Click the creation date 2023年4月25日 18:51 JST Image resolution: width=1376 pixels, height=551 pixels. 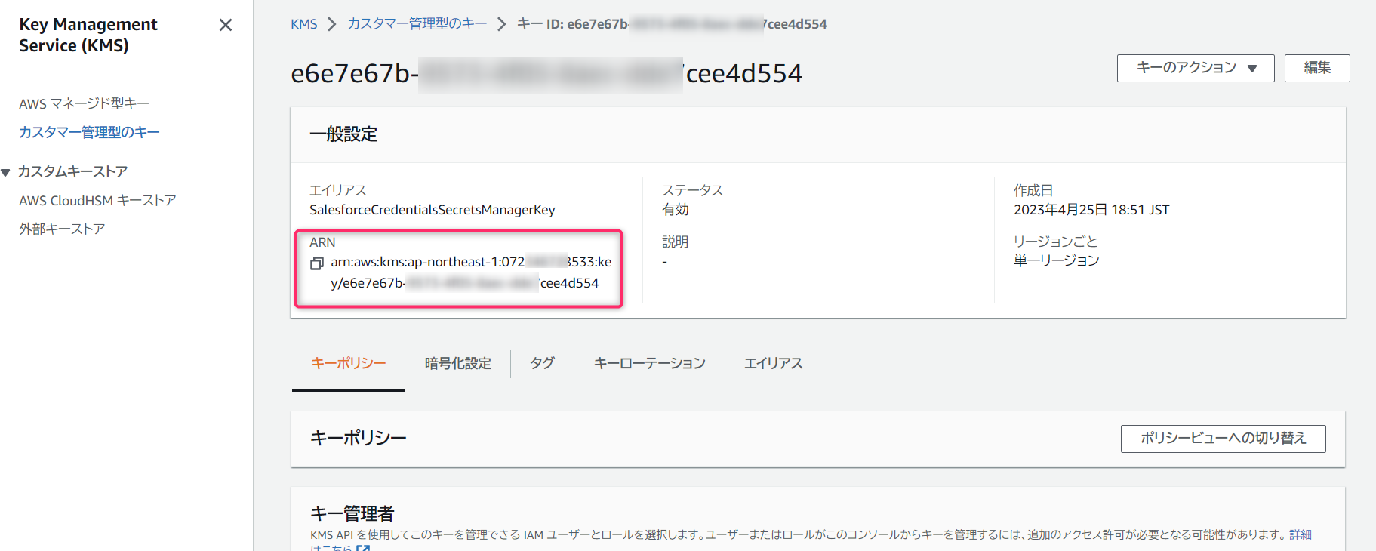click(1091, 210)
